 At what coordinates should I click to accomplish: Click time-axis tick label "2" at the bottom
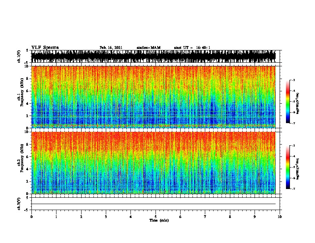click(81, 217)
